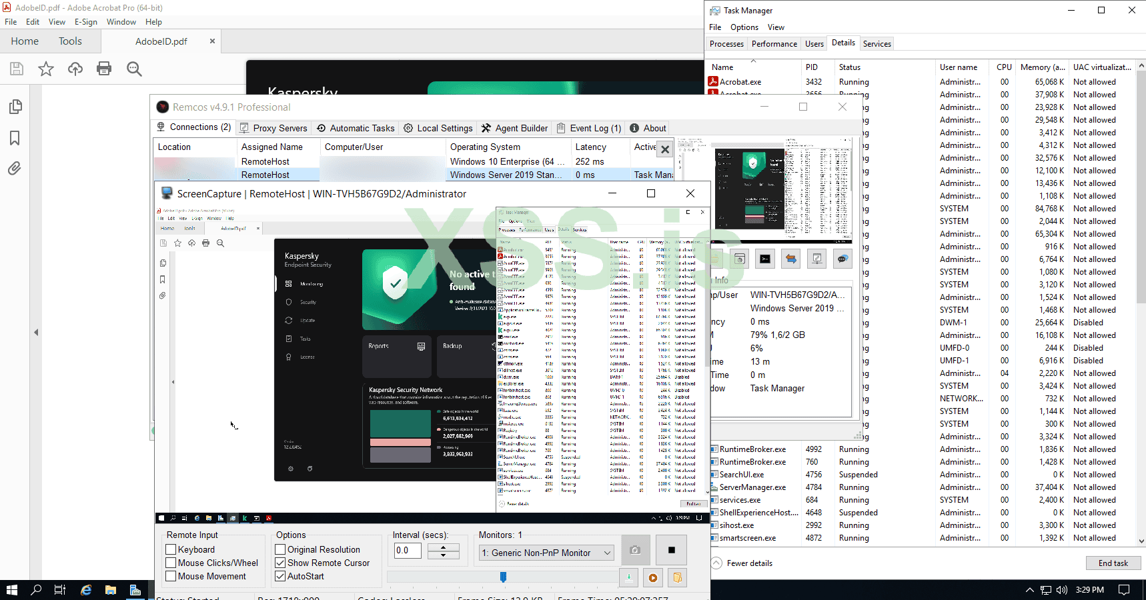Click the camera snapshot button in ScreenCapture
The image size is (1146, 600).
click(635, 550)
